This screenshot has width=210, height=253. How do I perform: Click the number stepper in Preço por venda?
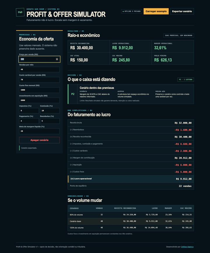pyautogui.click(x=57, y=59)
